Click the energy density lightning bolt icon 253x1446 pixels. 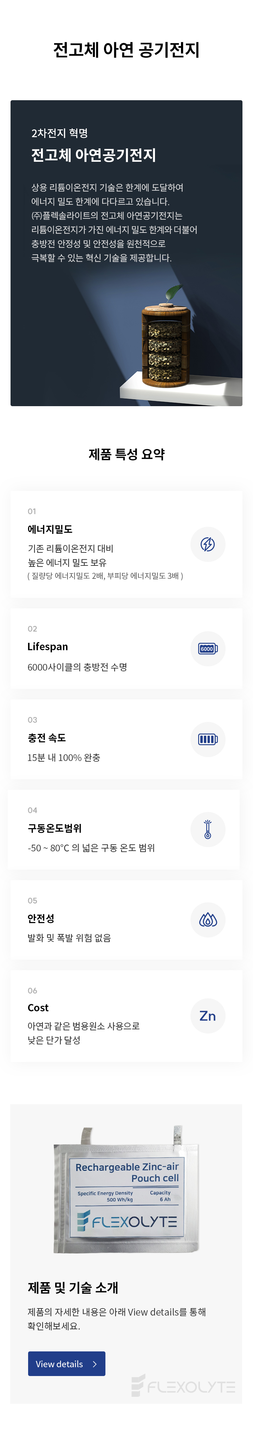point(208,544)
